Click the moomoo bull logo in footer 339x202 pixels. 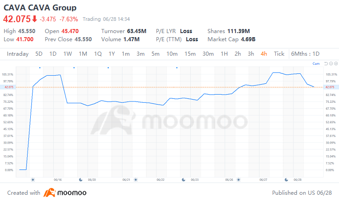(x=50, y=193)
